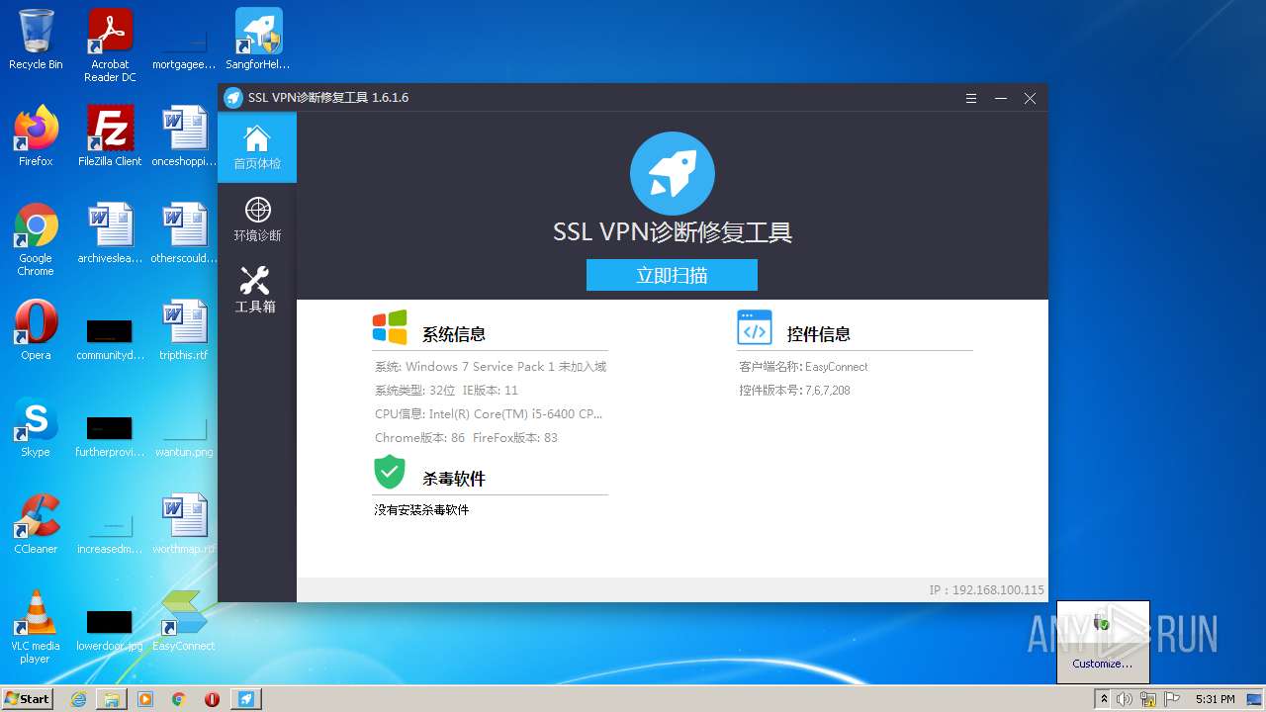Select the CPU信息 Intel Core line
Image resolution: width=1266 pixels, height=712 pixels.
point(489,413)
